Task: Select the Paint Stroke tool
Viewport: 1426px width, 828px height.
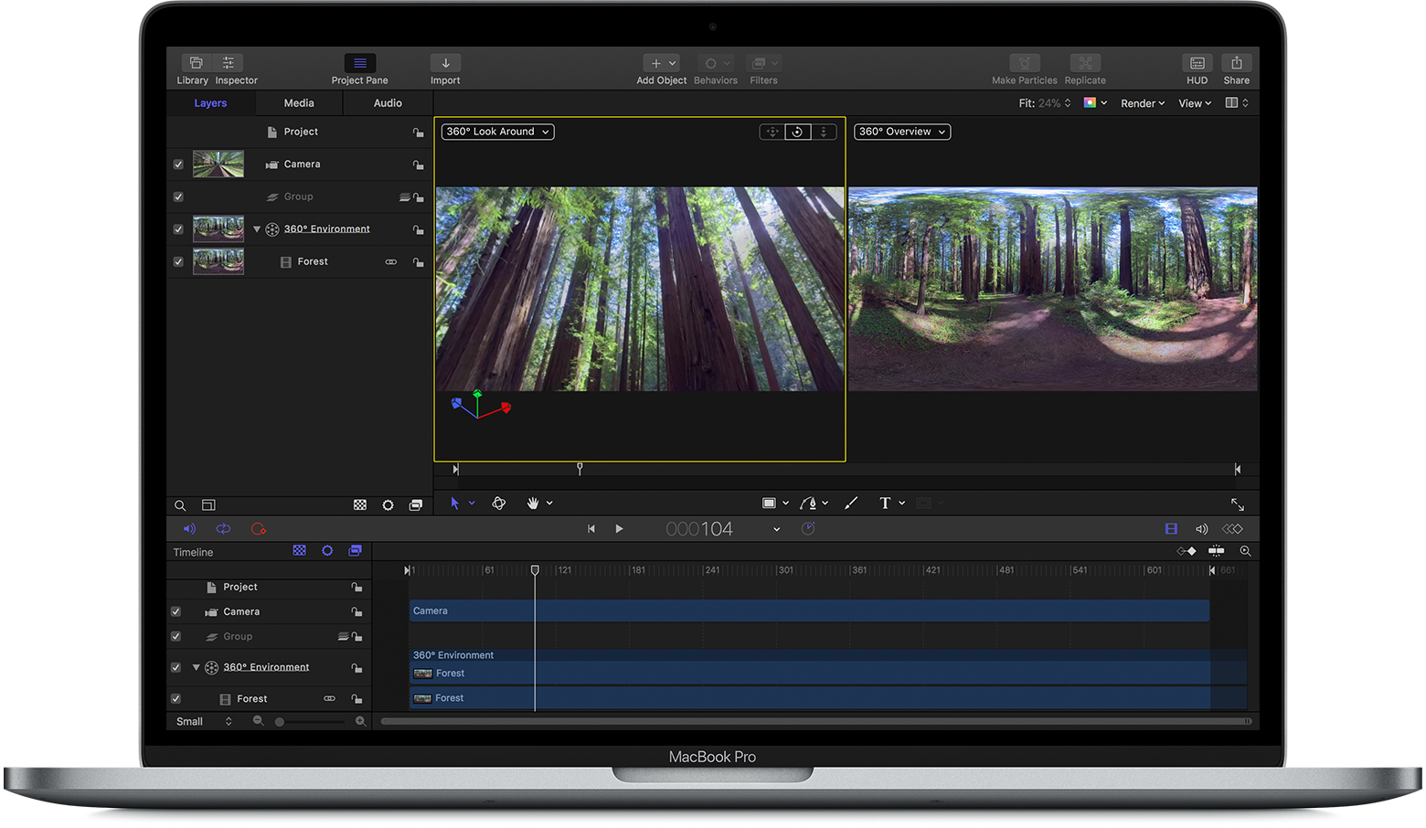Action: [850, 503]
